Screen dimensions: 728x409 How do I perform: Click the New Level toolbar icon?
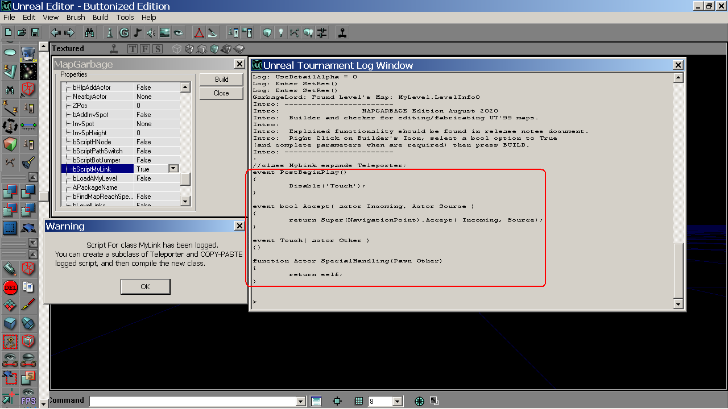coord(9,32)
